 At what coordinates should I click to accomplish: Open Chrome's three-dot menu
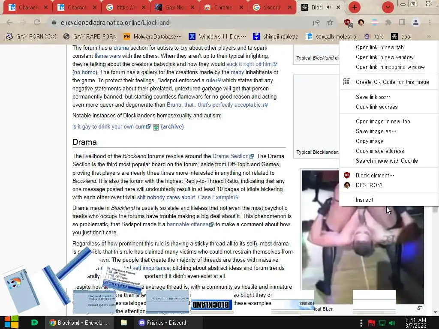430,22
